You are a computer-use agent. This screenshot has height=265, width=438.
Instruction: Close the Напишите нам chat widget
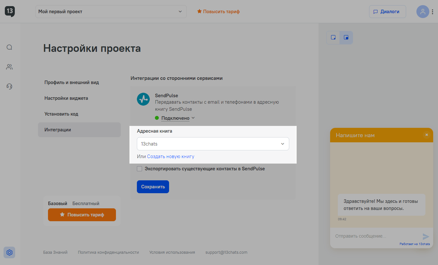pyautogui.click(x=427, y=135)
